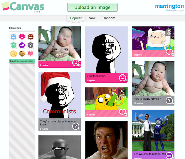This screenshot has height=159, width=185.
Task: Open 5 replies under Together alone
Action: pos(91,81)
